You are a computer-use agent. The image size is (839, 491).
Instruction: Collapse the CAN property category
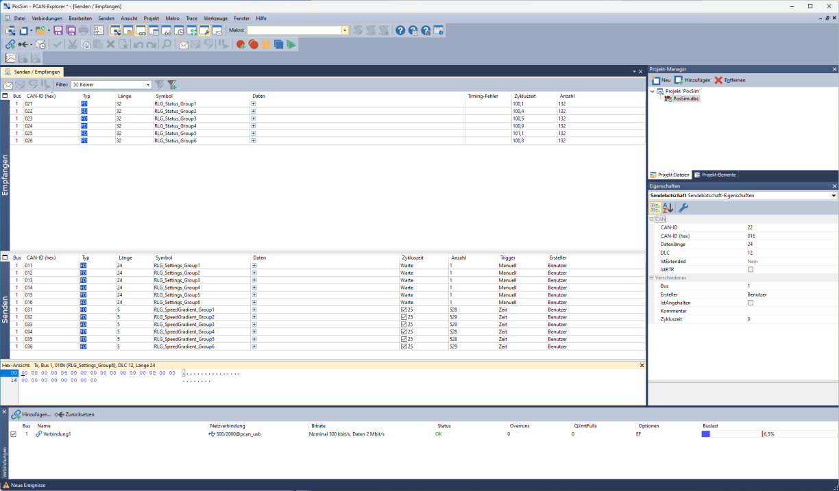tap(651, 219)
